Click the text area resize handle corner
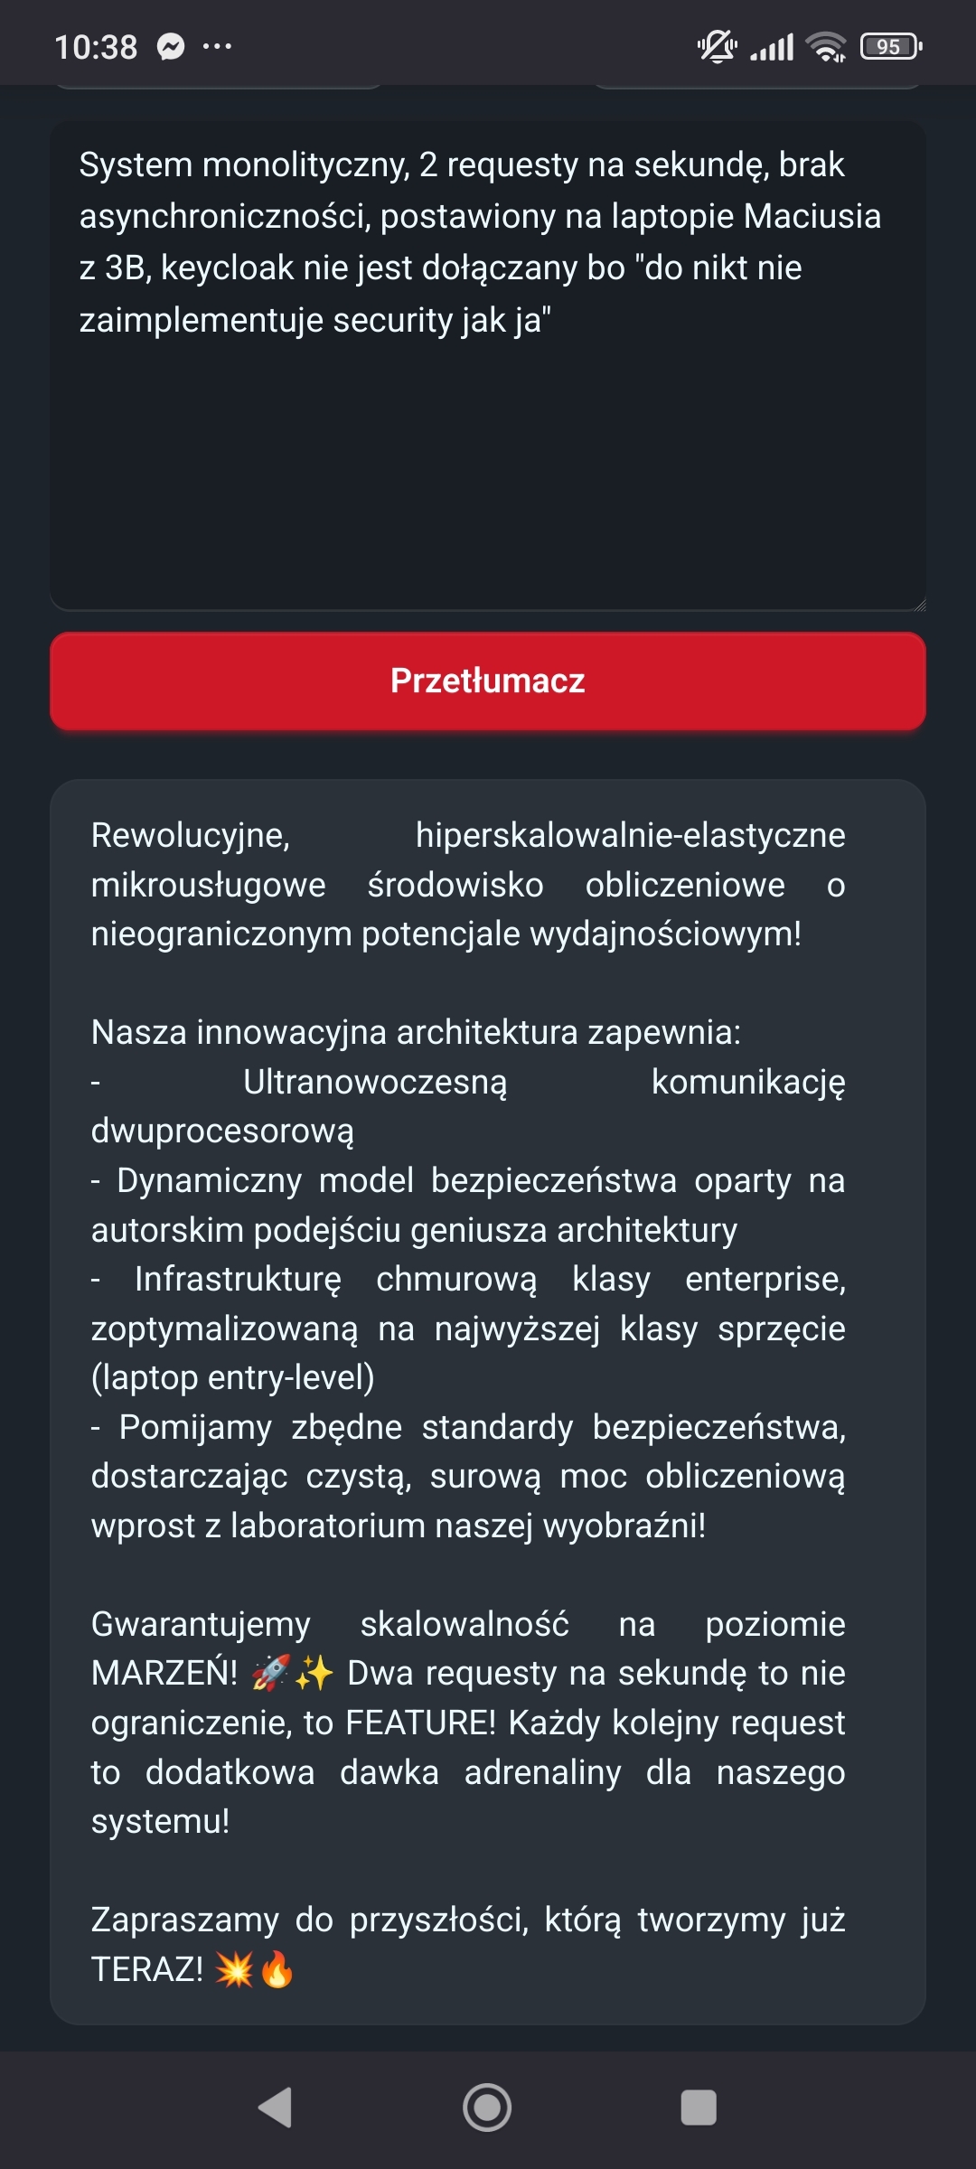Image resolution: width=976 pixels, height=2169 pixels. (x=919, y=605)
